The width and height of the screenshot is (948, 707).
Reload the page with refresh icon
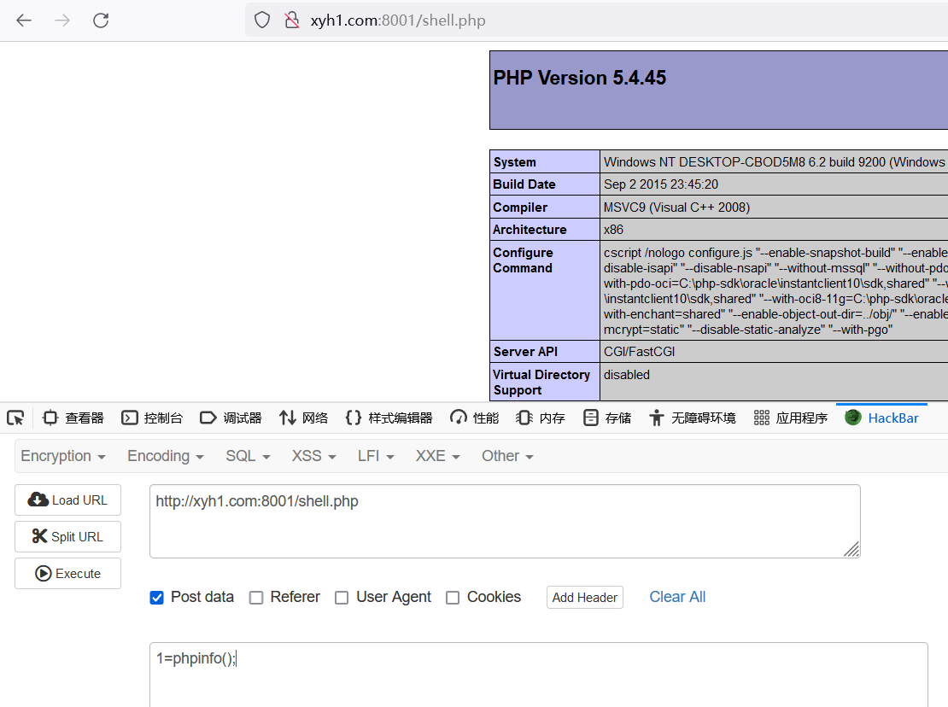coord(101,20)
